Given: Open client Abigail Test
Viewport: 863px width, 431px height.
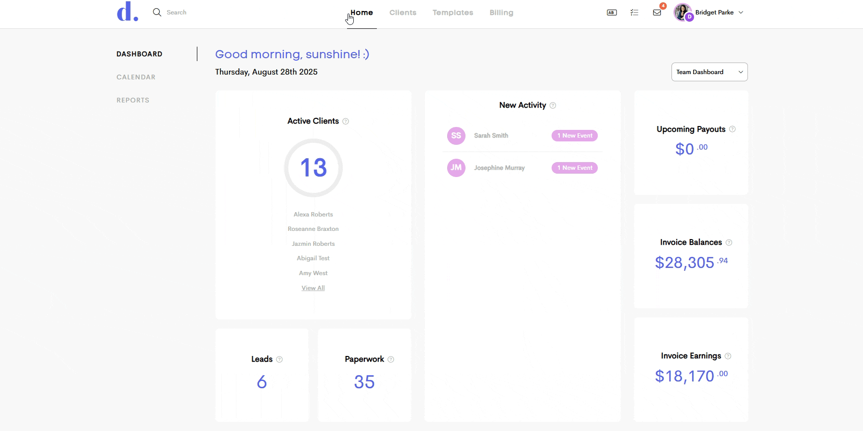Looking at the screenshot, I should tap(313, 258).
